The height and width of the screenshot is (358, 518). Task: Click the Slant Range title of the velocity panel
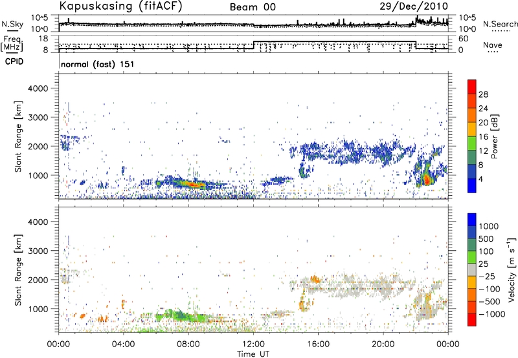18,269
